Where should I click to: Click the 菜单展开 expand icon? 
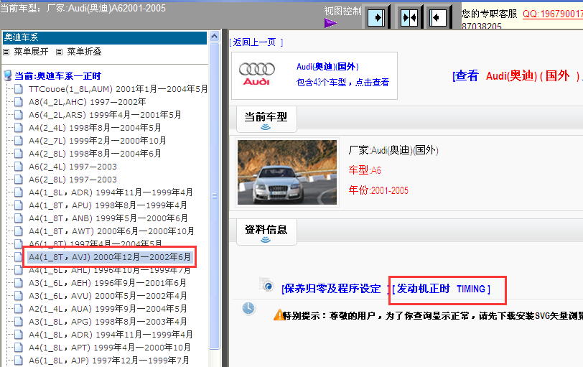[x=6, y=52]
